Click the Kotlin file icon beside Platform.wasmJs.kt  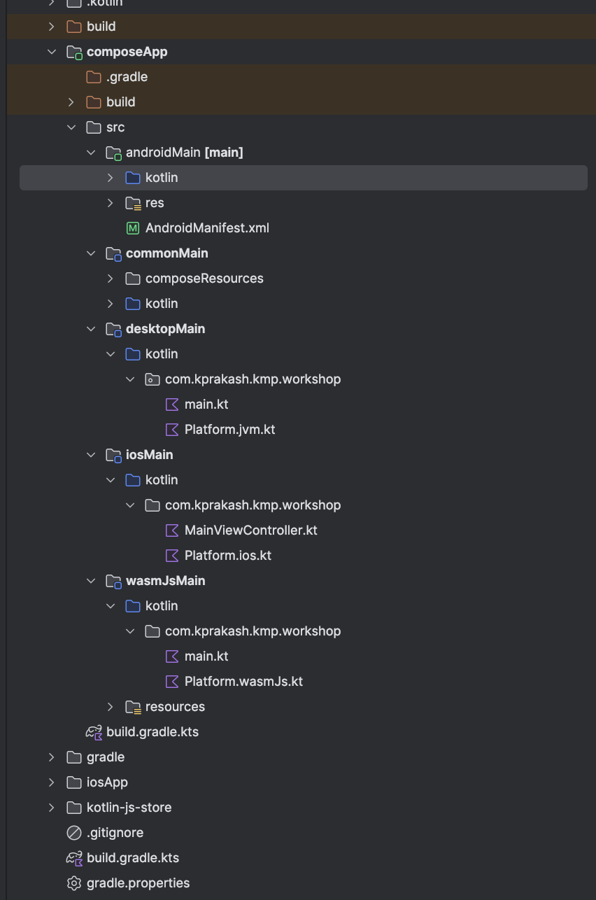[x=171, y=682]
